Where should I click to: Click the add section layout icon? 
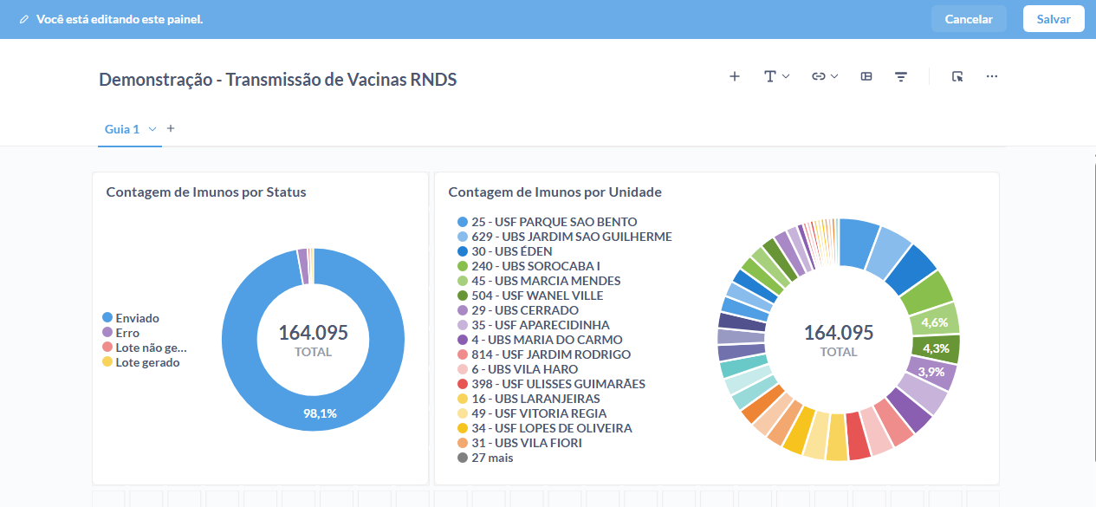point(866,76)
